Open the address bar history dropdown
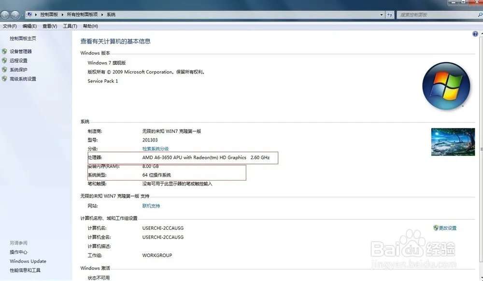483x281 pixels. (x=381, y=14)
